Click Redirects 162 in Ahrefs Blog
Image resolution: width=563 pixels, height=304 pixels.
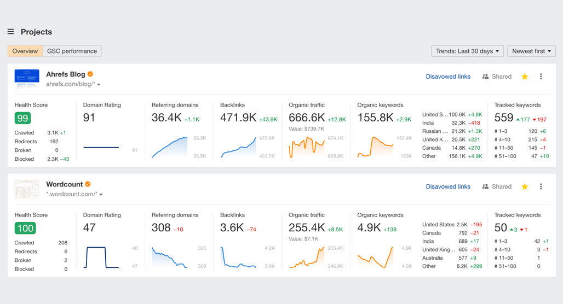click(37, 142)
